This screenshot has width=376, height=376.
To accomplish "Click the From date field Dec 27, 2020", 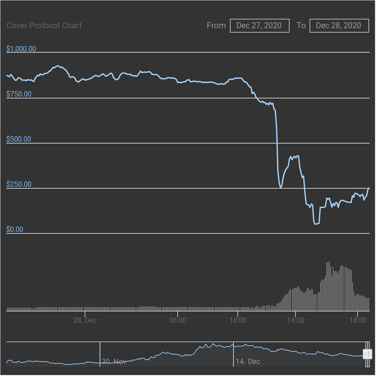I will tap(260, 25).
